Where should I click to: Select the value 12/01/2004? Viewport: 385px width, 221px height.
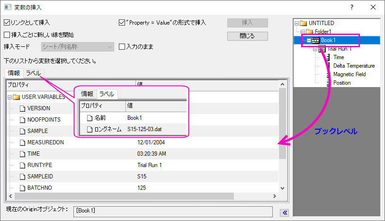[x=151, y=142]
